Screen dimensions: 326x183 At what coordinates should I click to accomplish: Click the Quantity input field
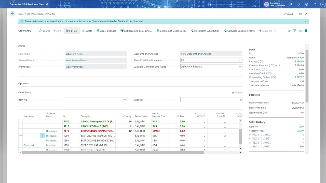pyautogui.click(x=211, y=100)
